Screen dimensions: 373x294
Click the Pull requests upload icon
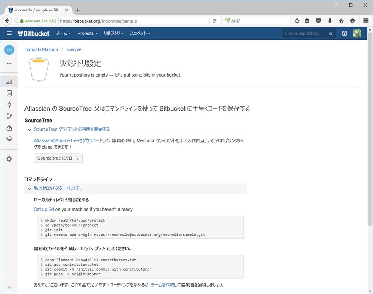[x=9, y=128]
